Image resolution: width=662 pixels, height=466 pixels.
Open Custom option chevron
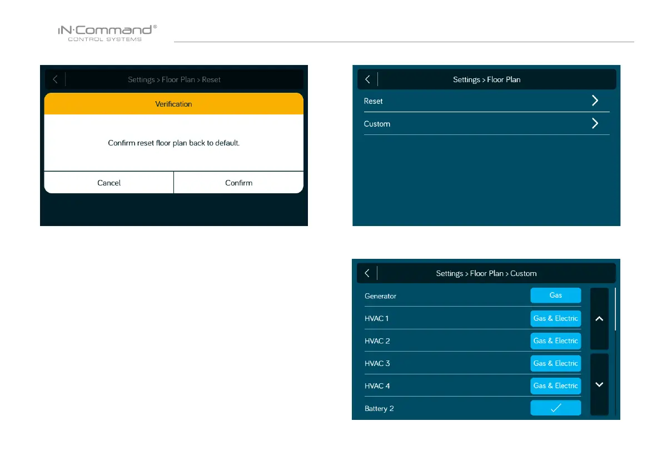[595, 123]
